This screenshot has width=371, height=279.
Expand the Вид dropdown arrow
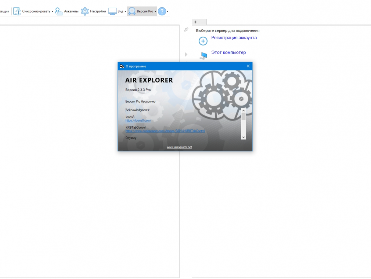click(x=125, y=11)
